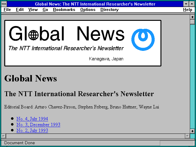Click the vertical scrollbar up arrow
This screenshot has height=147, width=196.
192,17
